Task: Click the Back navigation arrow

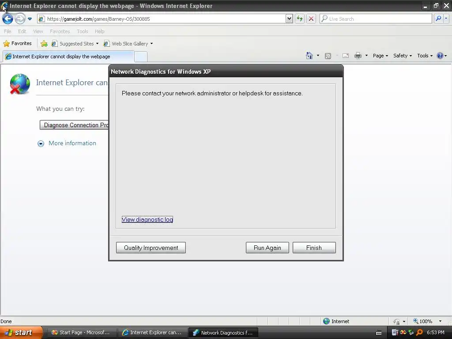Action: tap(8, 19)
